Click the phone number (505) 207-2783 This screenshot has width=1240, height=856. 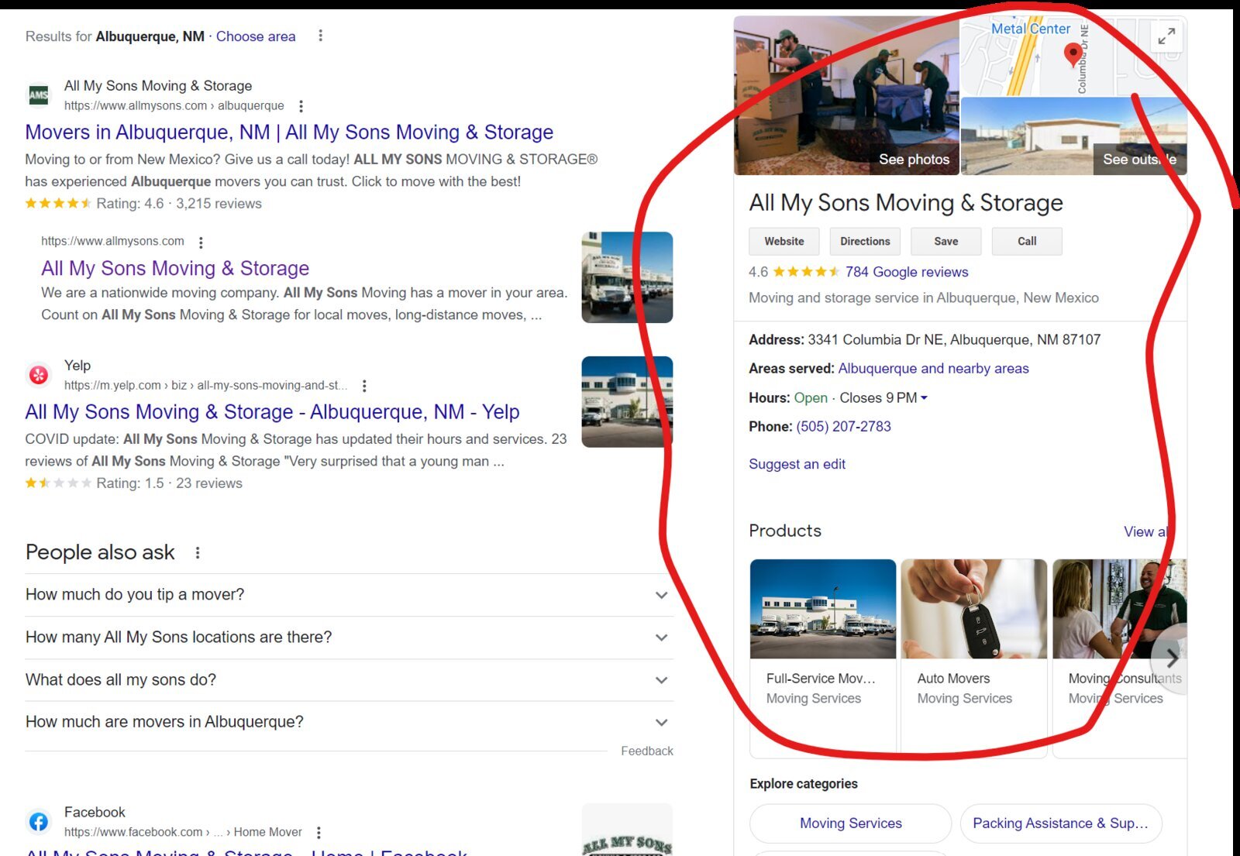[843, 427]
